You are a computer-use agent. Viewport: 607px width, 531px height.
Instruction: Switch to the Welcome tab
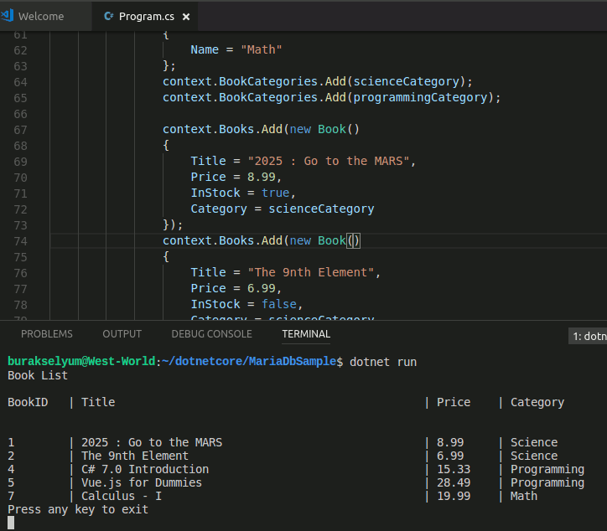[x=40, y=17]
